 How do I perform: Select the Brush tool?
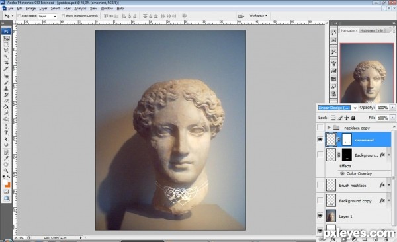[6, 83]
